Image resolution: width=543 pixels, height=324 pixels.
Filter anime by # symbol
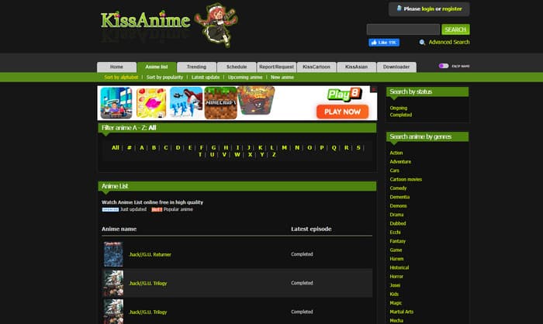(x=130, y=148)
